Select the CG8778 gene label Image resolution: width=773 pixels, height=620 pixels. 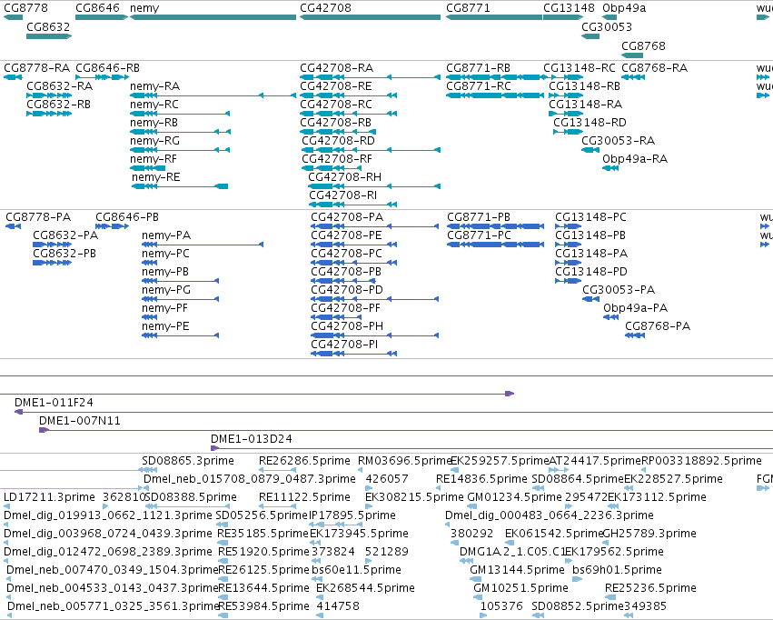tap(25, 8)
